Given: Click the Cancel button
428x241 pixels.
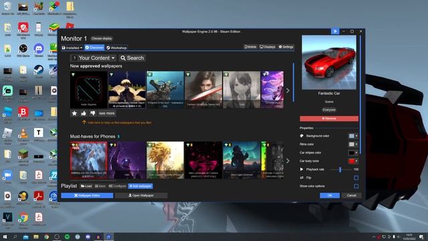Looking at the screenshot, I should [x=351, y=195].
